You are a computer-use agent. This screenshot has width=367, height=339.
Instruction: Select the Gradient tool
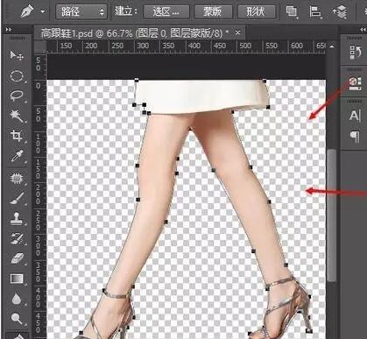pyautogui.click(x=17, y=279)
